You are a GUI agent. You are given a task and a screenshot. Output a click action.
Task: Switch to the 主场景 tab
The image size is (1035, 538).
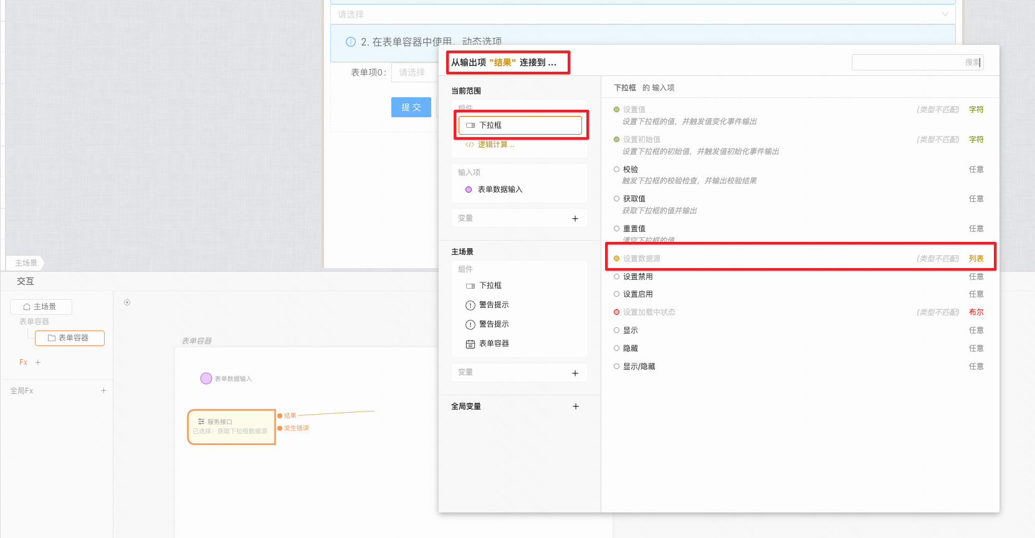26,263
